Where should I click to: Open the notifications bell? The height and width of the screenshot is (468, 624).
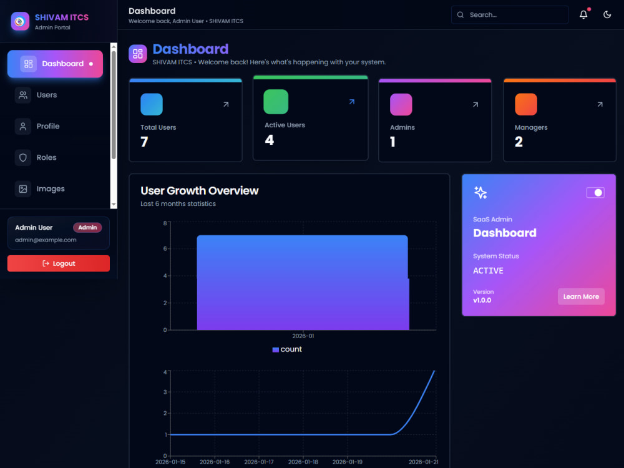(583, 15)
